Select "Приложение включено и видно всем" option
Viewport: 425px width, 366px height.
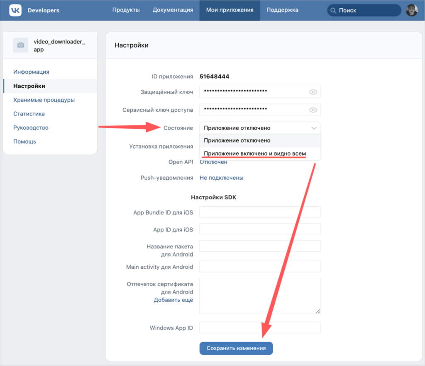click(x=255, y=154)
